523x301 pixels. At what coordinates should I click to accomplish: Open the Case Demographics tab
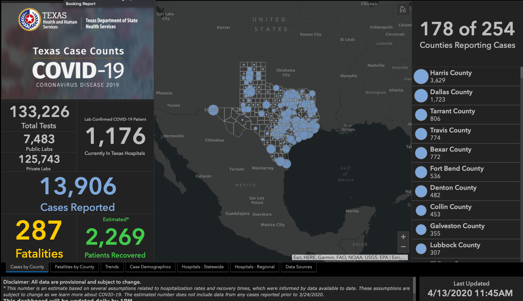pyautogui.click(x=150, y=267)
